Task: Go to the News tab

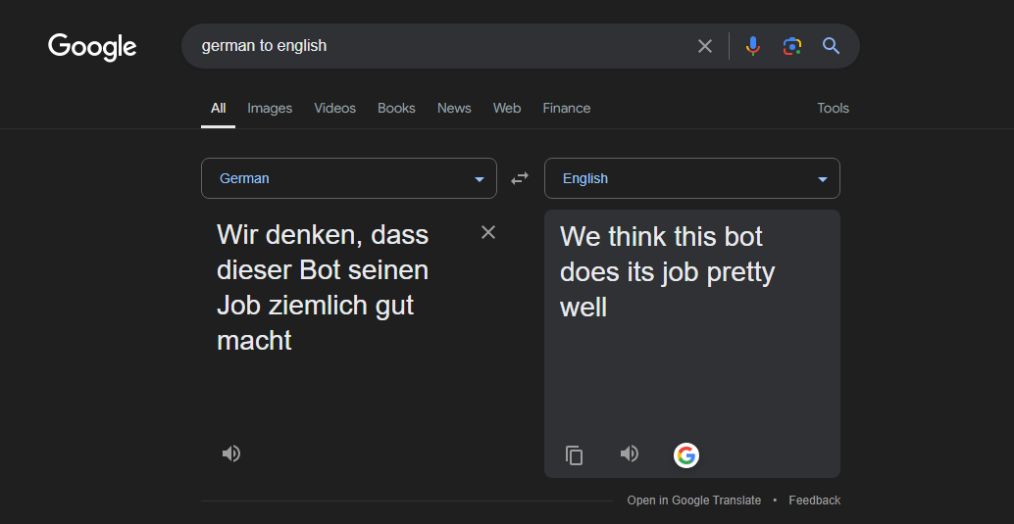Action: 454,108
